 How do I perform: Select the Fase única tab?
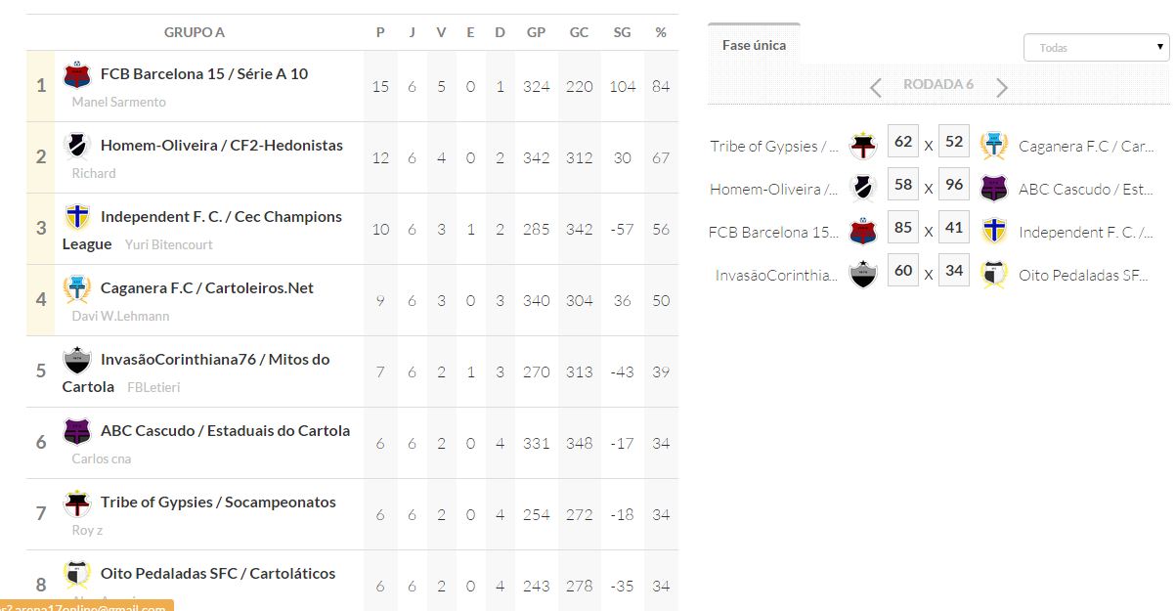click(x=754, y=45)
